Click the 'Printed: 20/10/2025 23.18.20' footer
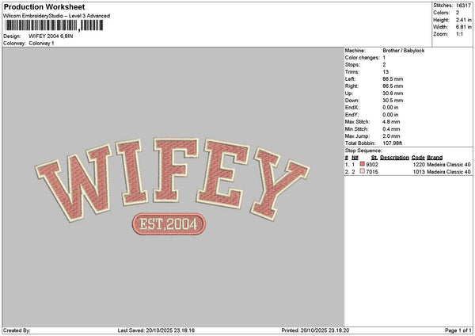The width and height of the screenshot is (475, 336). (x=315, y=330)
